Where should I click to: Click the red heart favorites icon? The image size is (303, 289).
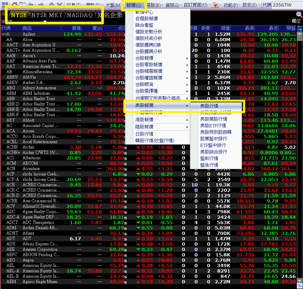215,5
